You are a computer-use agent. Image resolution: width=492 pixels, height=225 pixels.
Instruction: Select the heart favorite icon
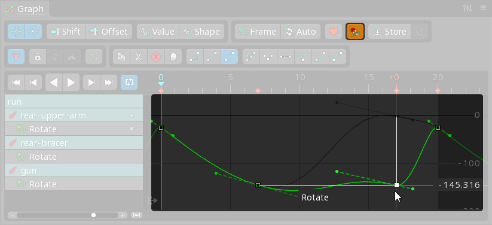pyautogui.click(x=334, y=32)
